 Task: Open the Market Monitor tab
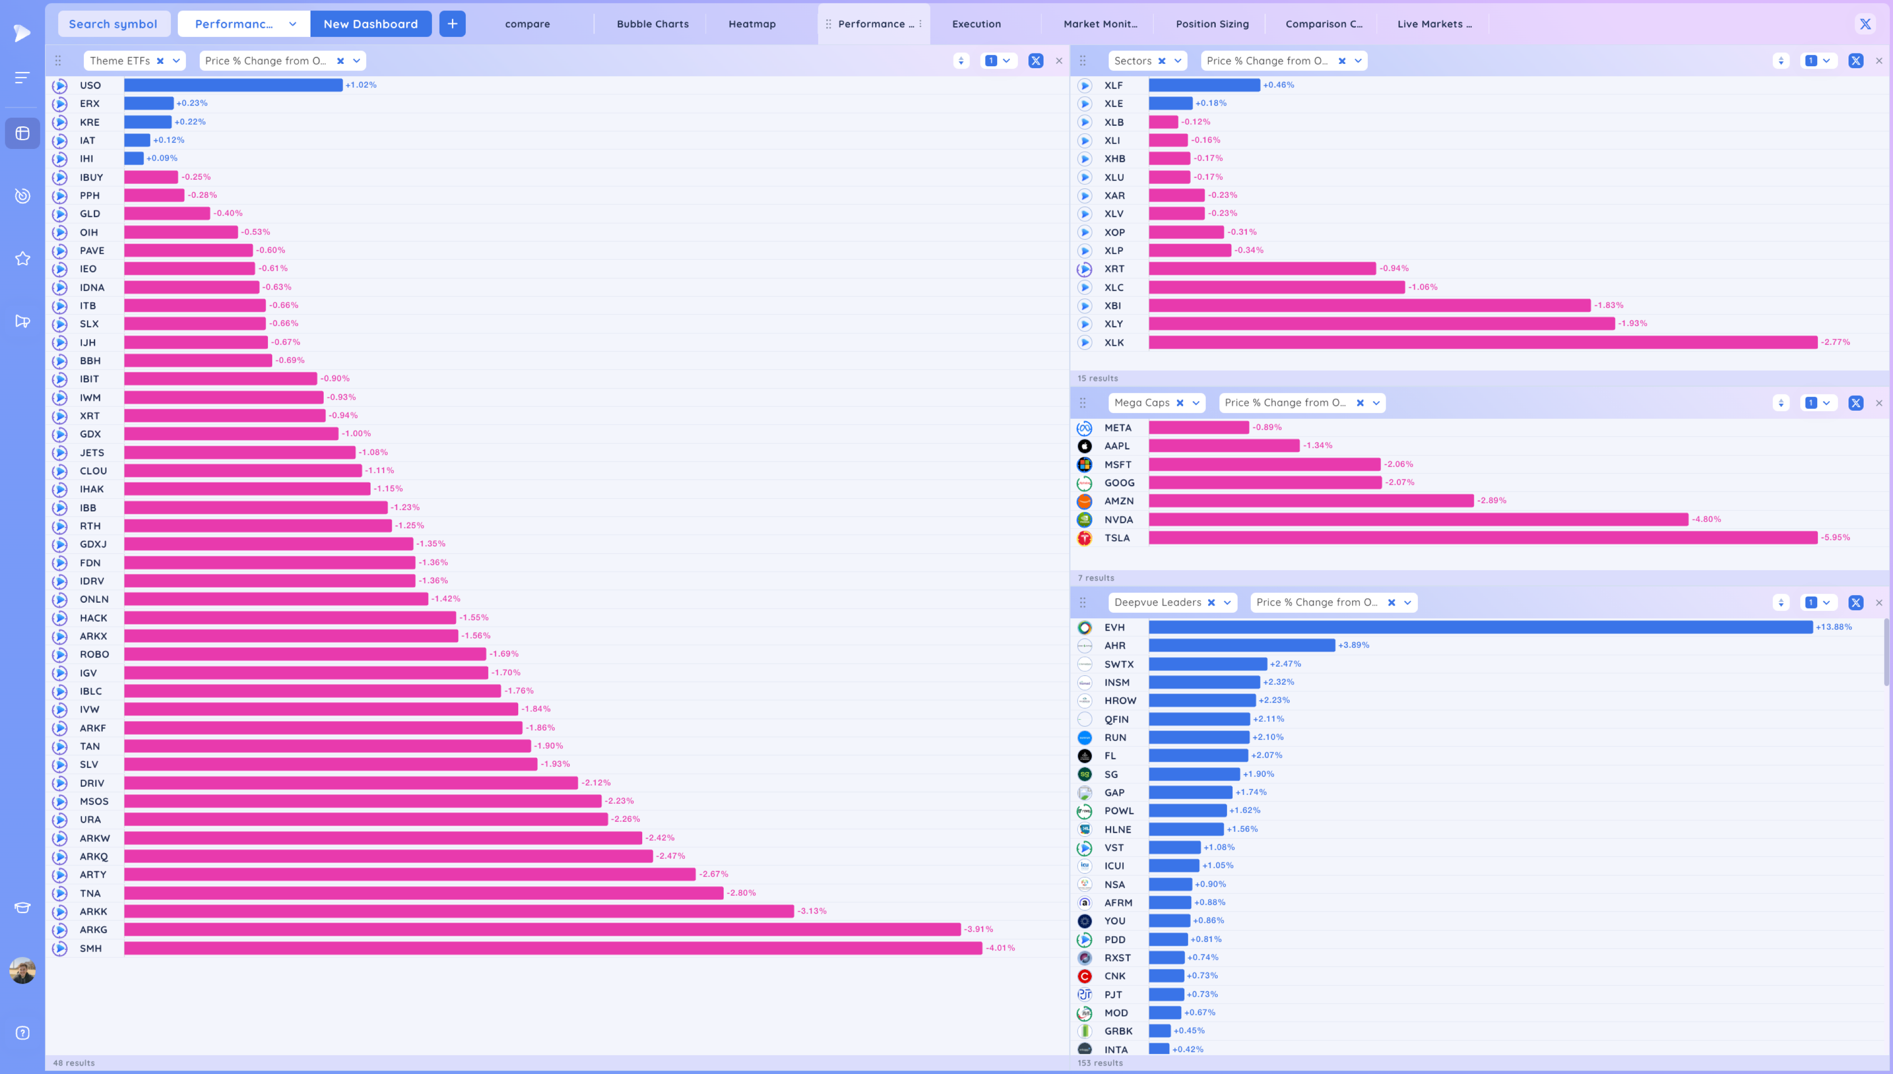[x=1100, y=24]
